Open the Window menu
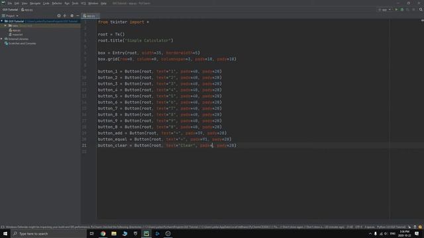Image resolution: width=424 pixels, height=238 pixels. coord(93,3)
